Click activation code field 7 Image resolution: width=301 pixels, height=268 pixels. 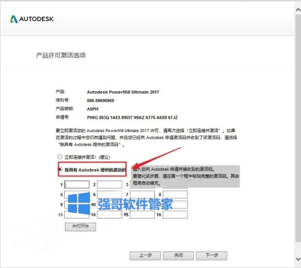142,195
